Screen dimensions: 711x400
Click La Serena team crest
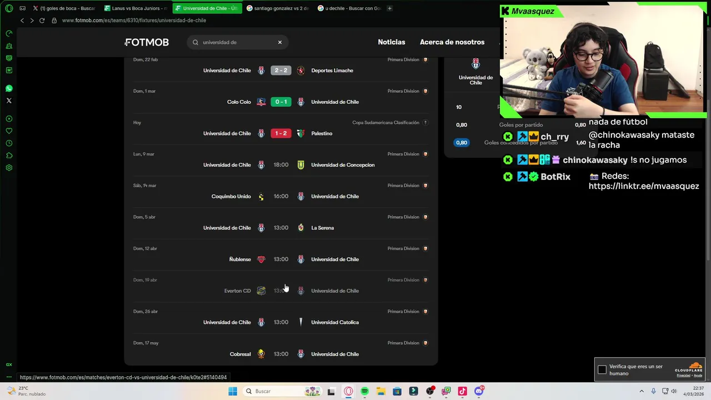[x=301, y=228]
